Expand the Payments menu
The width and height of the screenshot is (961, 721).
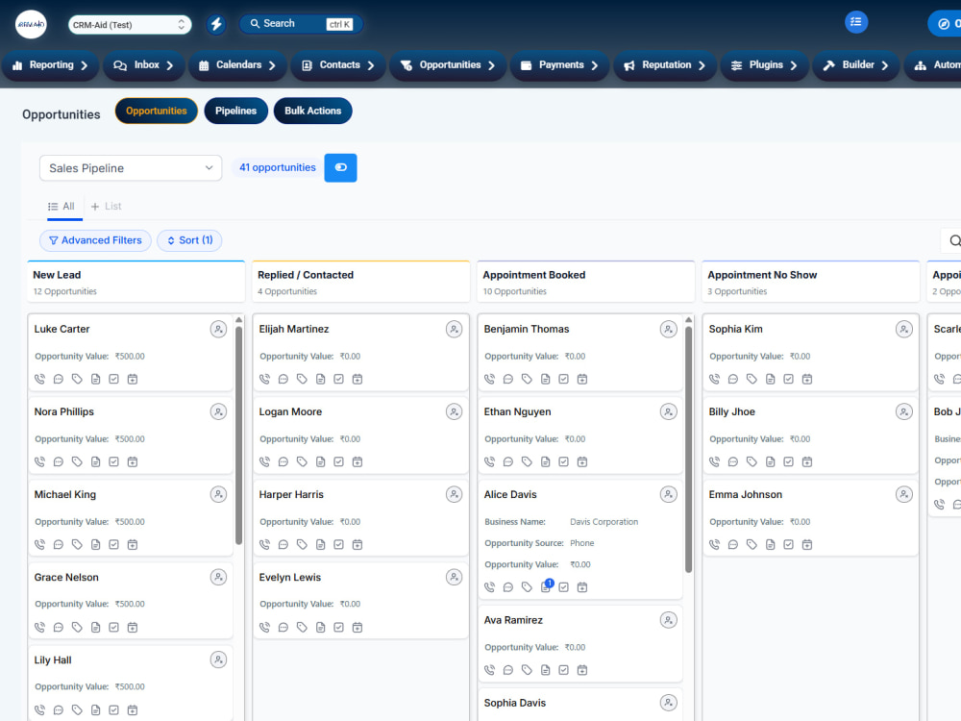pos(559,65)
